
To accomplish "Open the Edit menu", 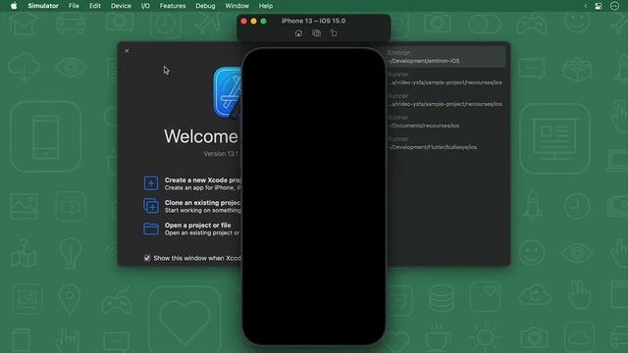I will 95,6.
